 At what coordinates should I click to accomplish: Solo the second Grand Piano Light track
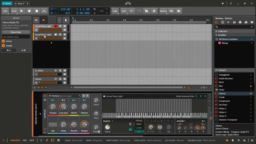(x=60, y=35)
